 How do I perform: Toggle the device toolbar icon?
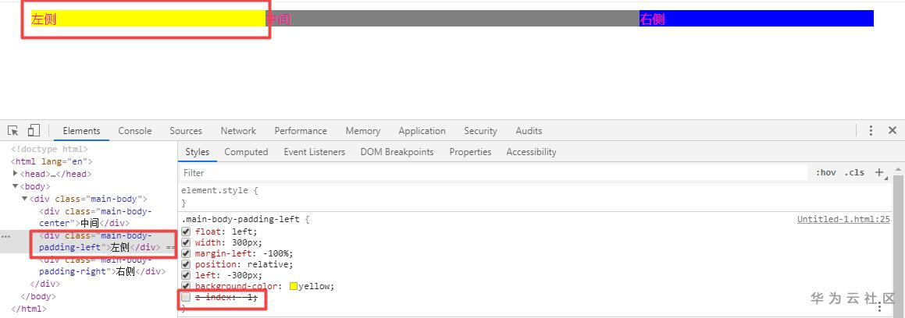pyautogui.click(x=34, y=131)
